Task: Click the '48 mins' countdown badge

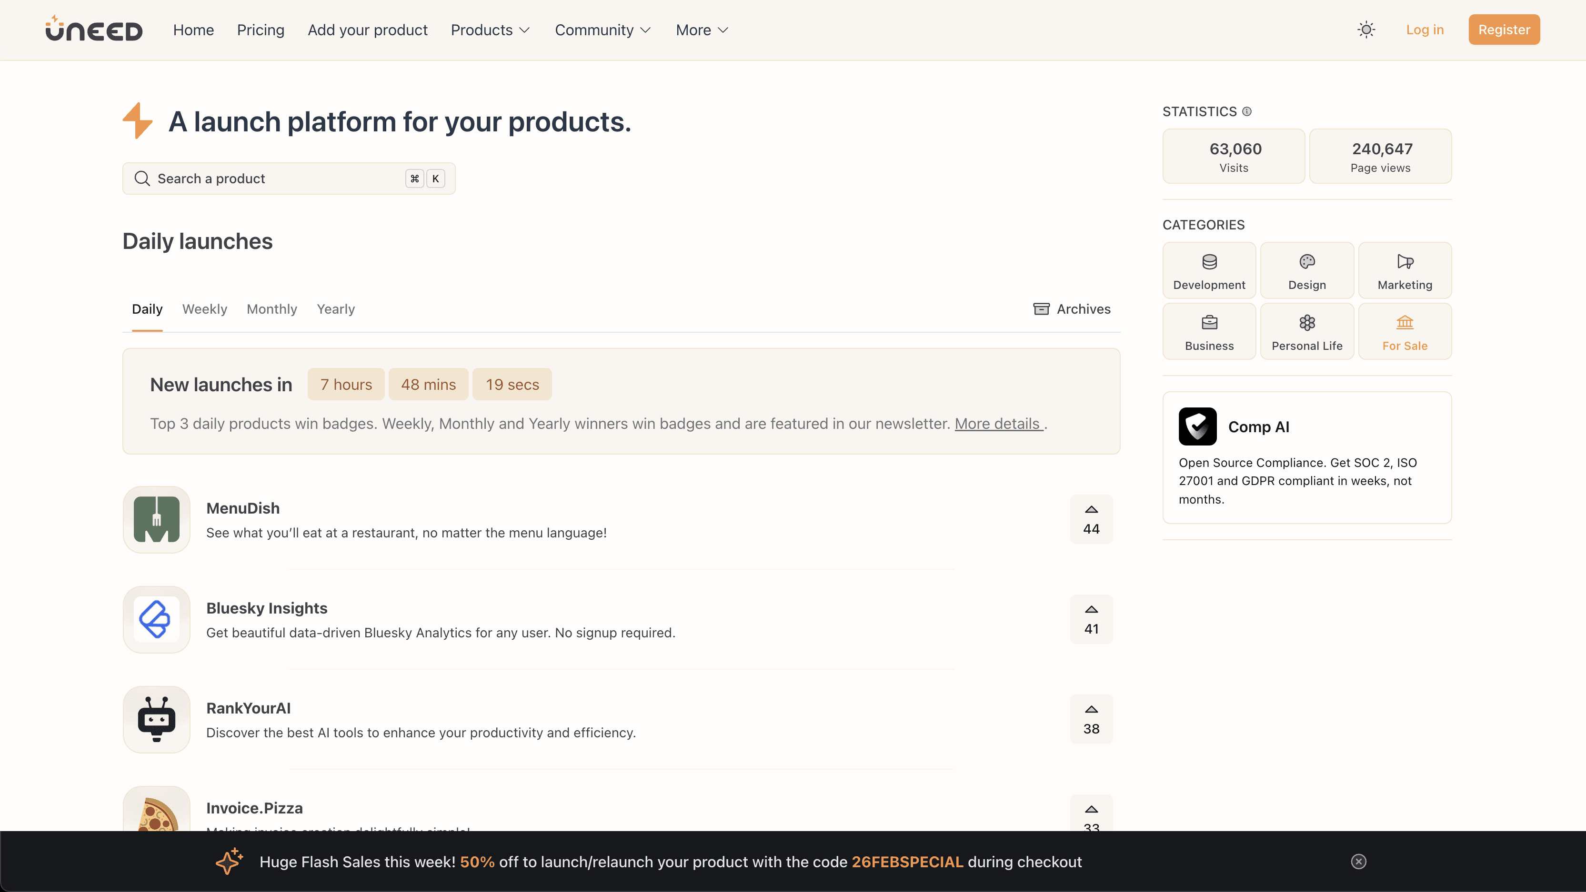Action: (429, 385)
